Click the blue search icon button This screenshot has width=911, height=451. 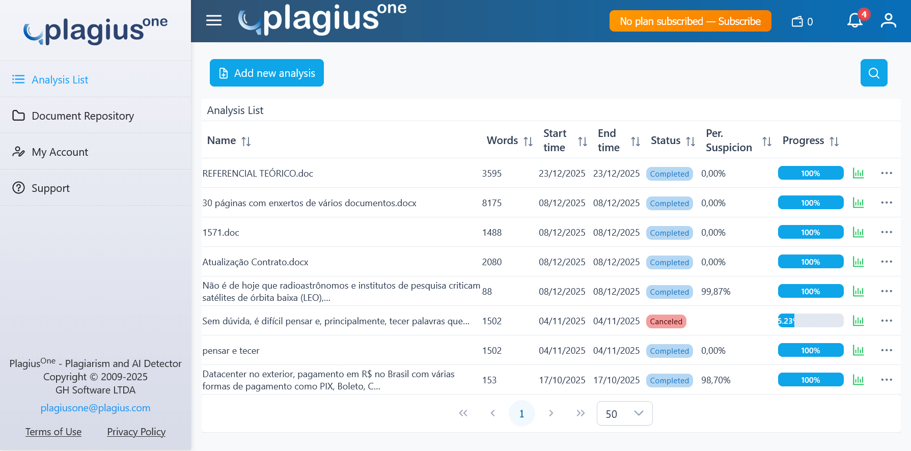click(x=874, y=73)
